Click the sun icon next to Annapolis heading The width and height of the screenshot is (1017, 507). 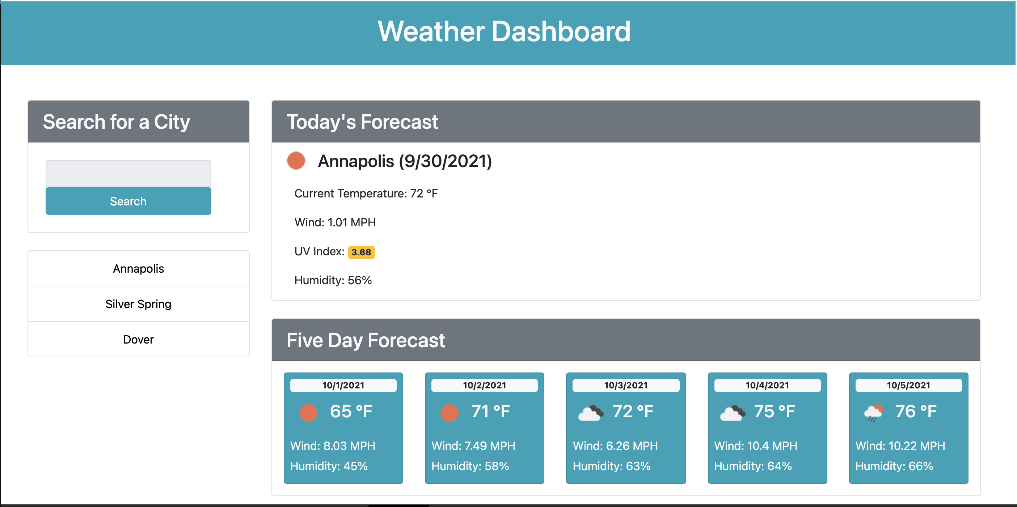click(296, 161)
